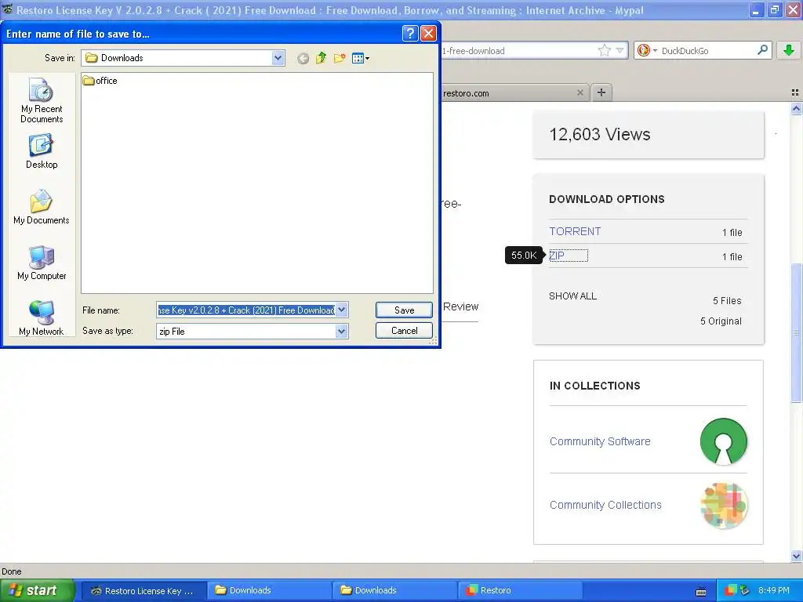Click the page scrollbar down arrow

coord(796,556)
